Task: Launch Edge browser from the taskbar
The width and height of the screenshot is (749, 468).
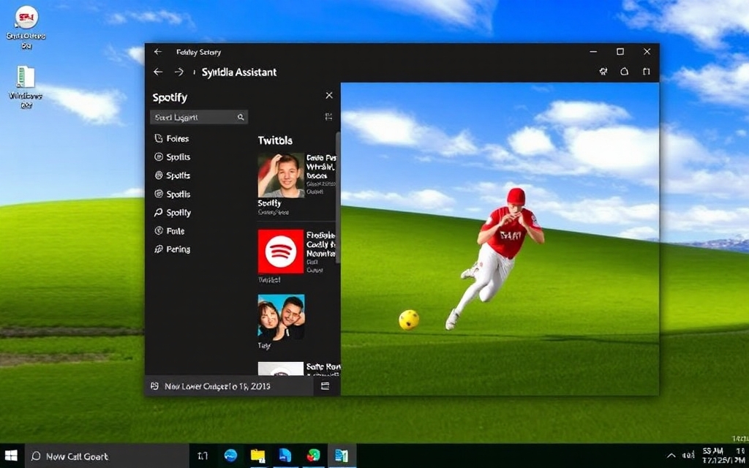Action: click(x=230, y=456)
